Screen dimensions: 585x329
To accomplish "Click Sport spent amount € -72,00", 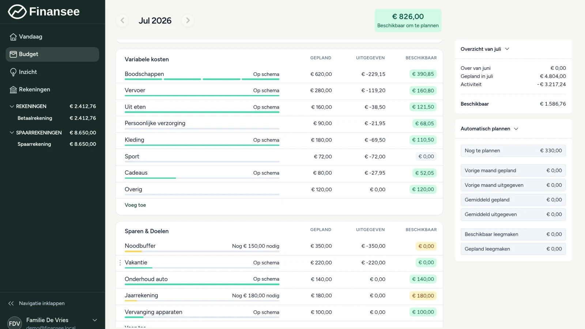I will click(x=375, y=157).
